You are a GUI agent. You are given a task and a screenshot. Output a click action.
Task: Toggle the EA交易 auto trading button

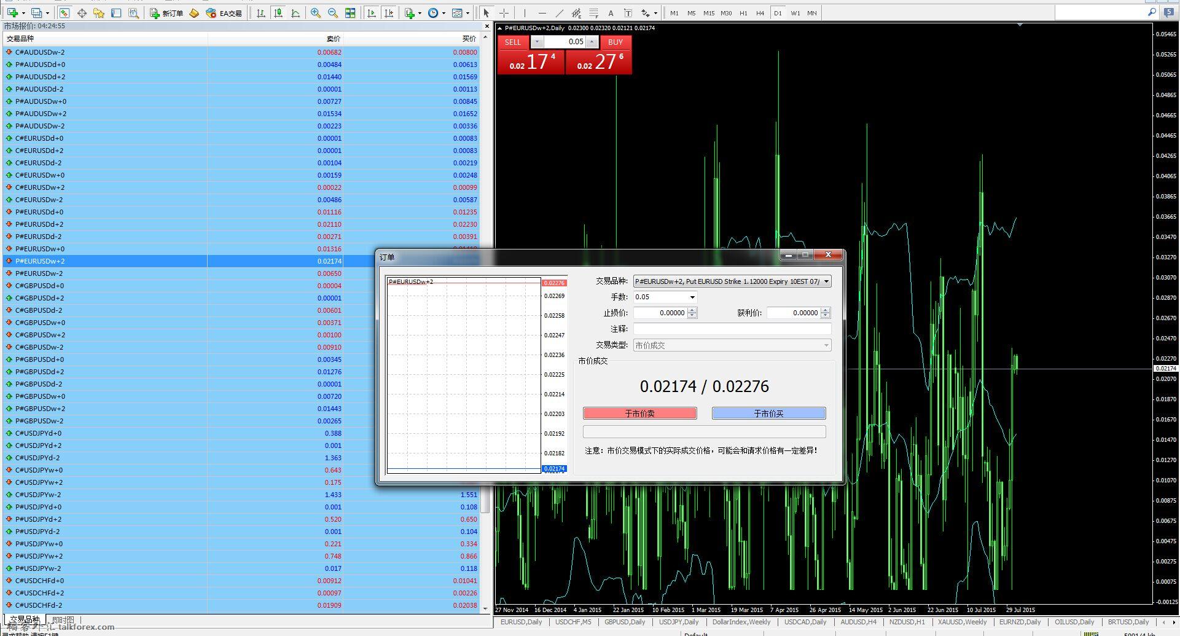224,13
